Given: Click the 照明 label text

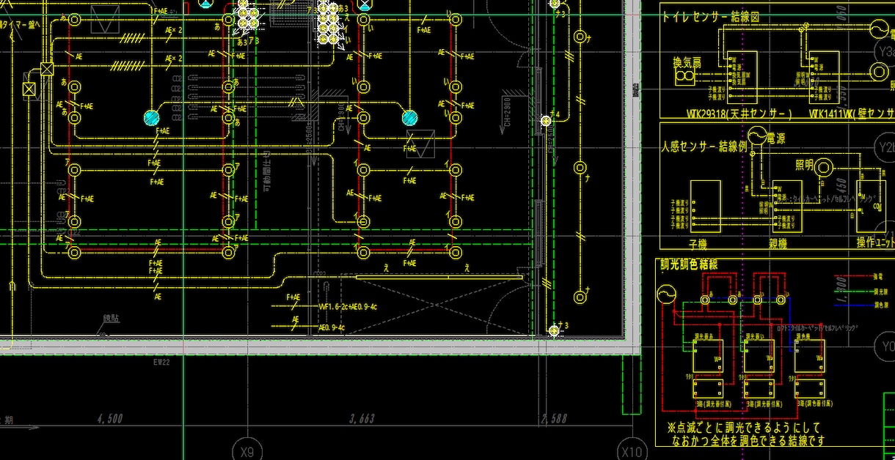Looking at the screenshot, I should pyautogui.click(x=805, y=166).
